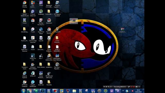
Task: Select First user - Chrome shortcut
Action: click(49, 31)
